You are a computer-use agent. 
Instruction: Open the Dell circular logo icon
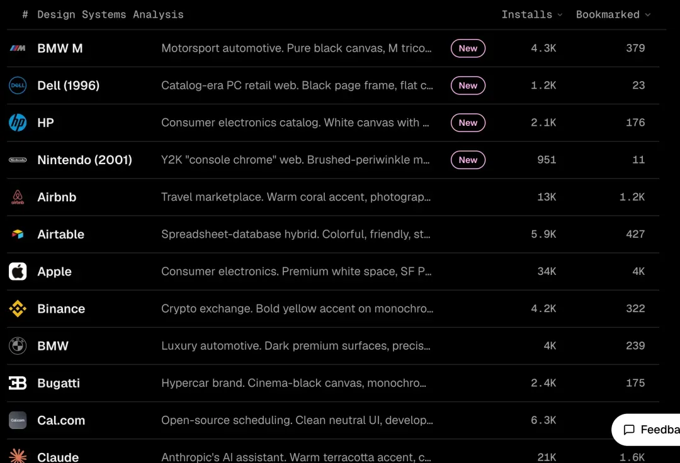tap(18, 86)
